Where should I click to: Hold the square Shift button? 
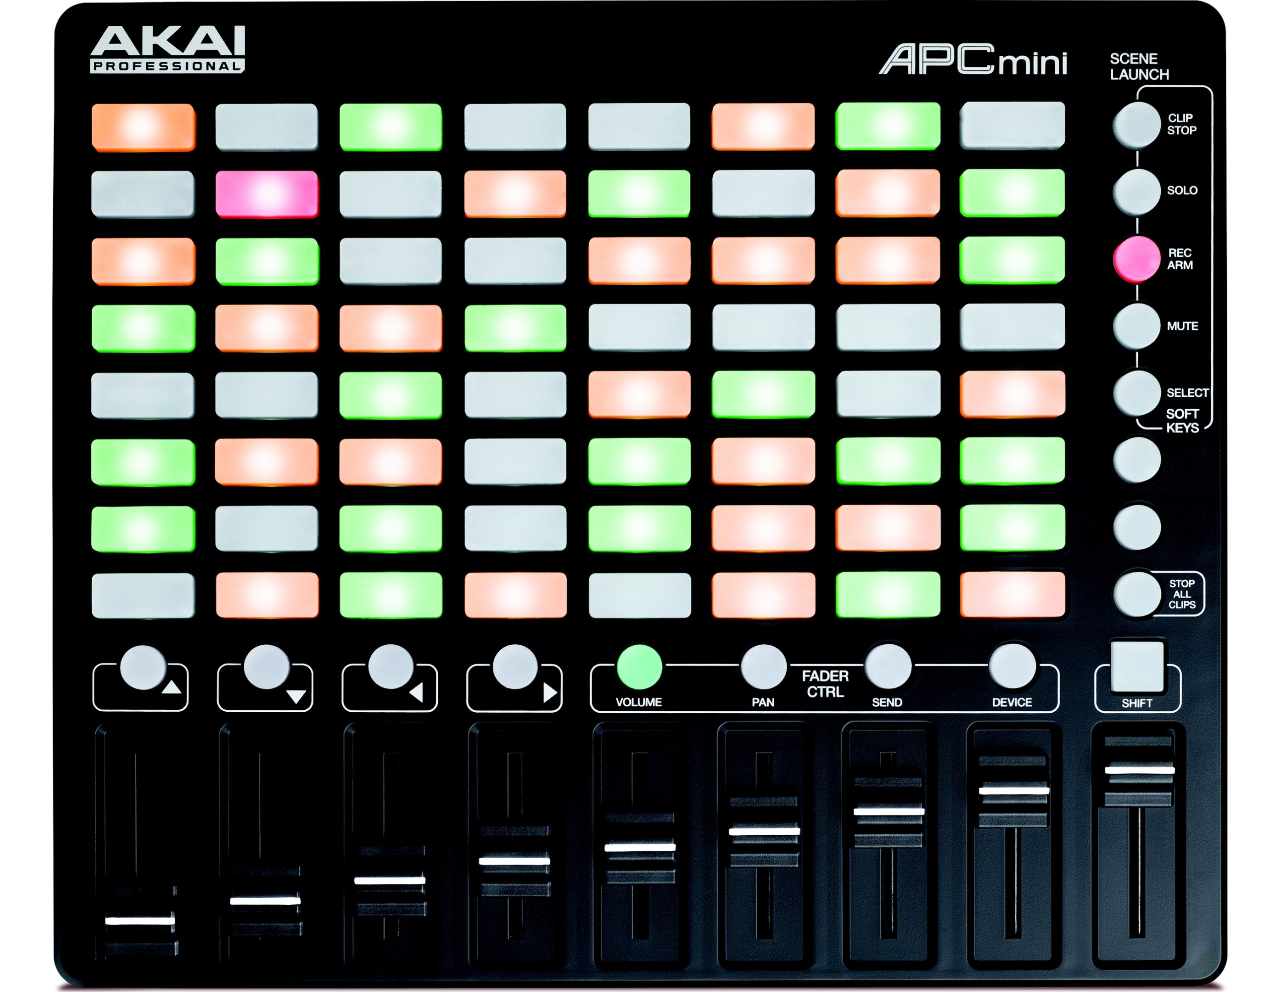tap(1137, 667)
